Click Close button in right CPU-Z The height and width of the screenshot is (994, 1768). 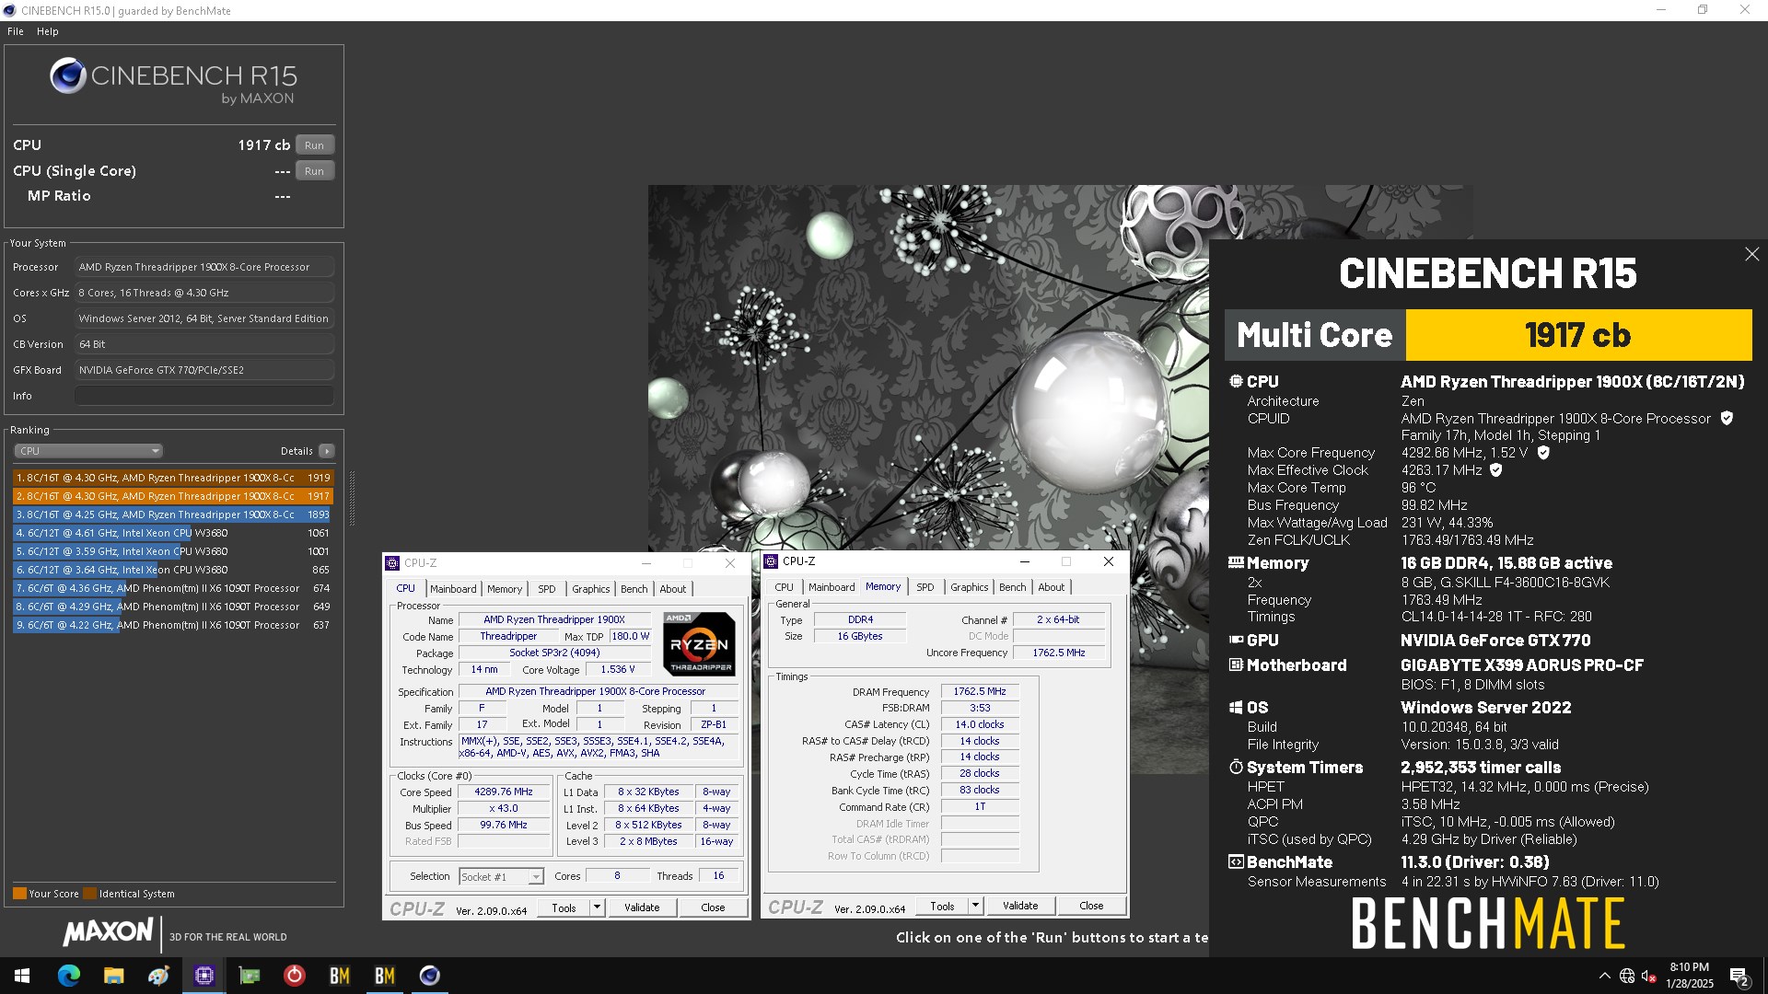[x=1091, y=906]
